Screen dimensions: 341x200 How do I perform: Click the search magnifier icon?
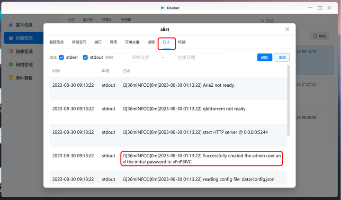tap(262, 20)
